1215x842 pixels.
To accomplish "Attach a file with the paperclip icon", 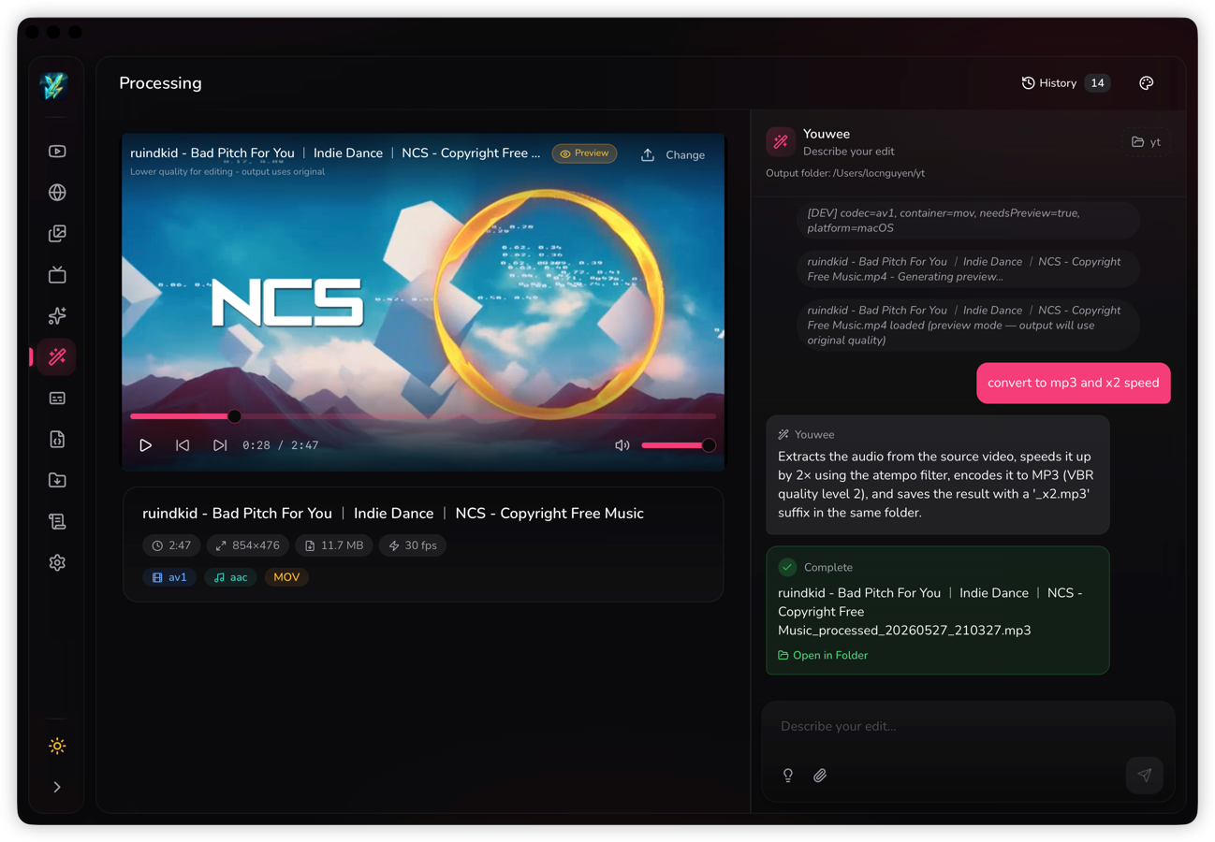I will (820, 776).
